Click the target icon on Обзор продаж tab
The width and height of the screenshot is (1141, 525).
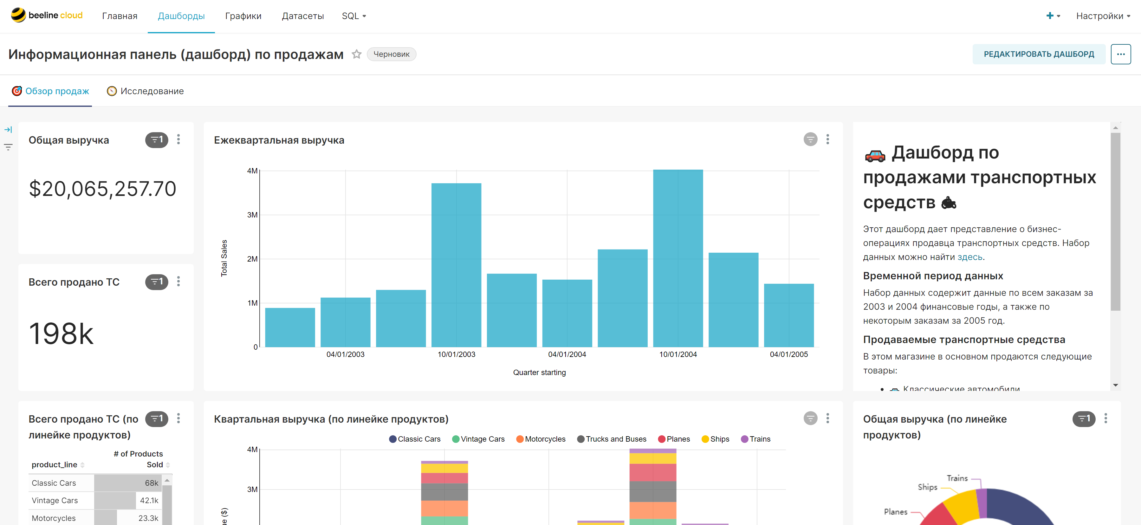pos(17,91)
